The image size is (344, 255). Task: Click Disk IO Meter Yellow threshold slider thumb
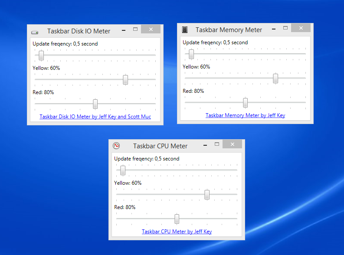(125, 80)
